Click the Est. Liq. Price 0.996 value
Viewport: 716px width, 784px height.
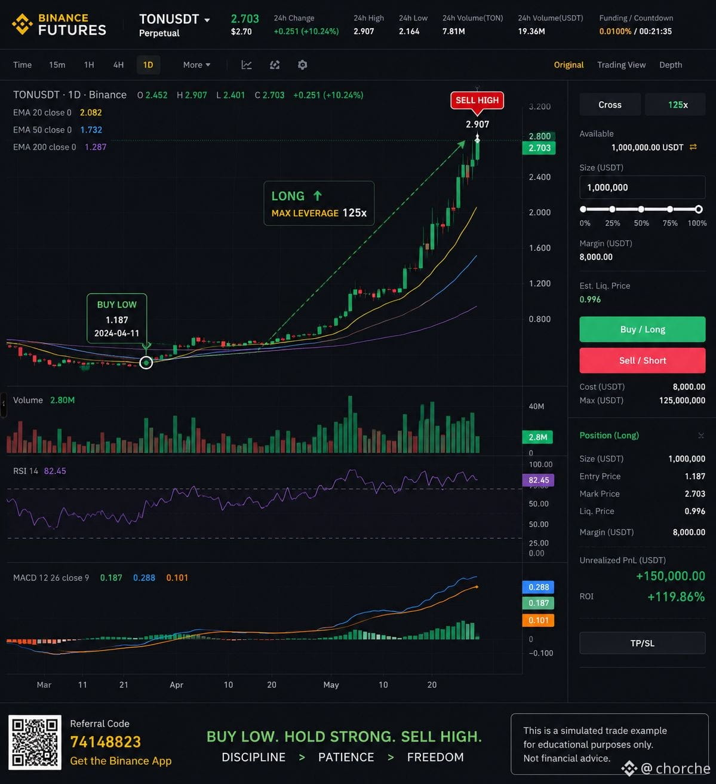(x=590, y=299)
